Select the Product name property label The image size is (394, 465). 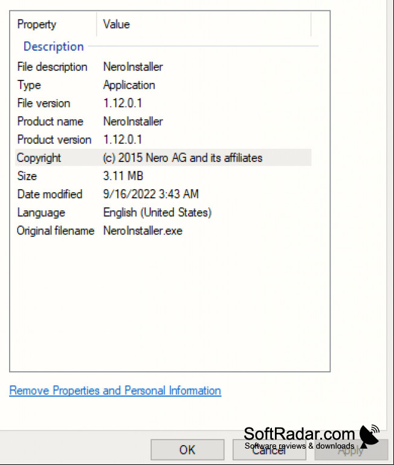coord(50,122)
